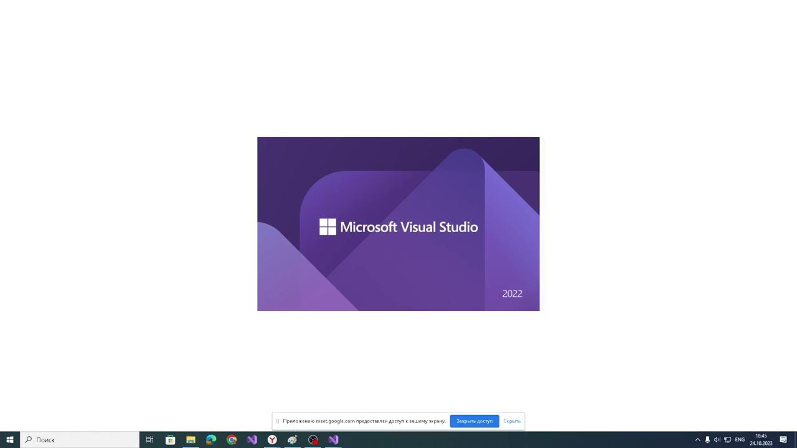Screen dimensions: 797x448
Task: Click Закрыть доступ to stop screen sharing
Action: pyautogui.click(x=474, y=421)
